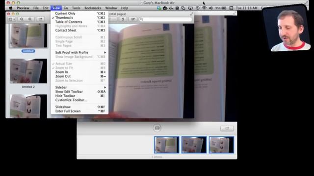Click the house-shaped icon in menu bar
314x176 pixels.
tap(165, 8)
